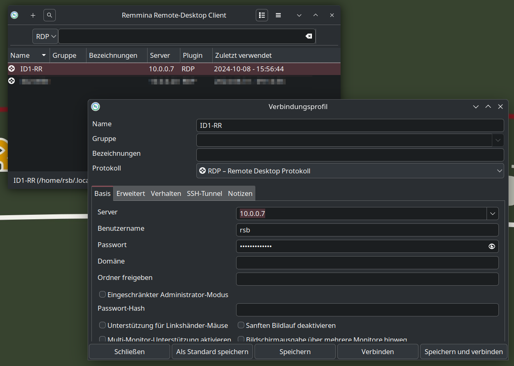The height and width of the screenshot is (366, 514).
Task: Clear the quick connect field with backspace icon
Action: click(309, 36)
